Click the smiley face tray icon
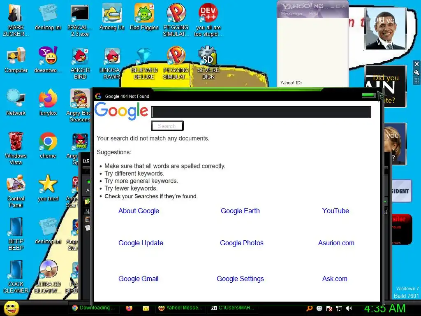Screen dimensions: 421x316 [319, 308]
